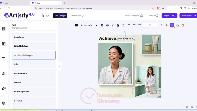
Task: Click the Save Changes button
Action: (x=60, y=16)
